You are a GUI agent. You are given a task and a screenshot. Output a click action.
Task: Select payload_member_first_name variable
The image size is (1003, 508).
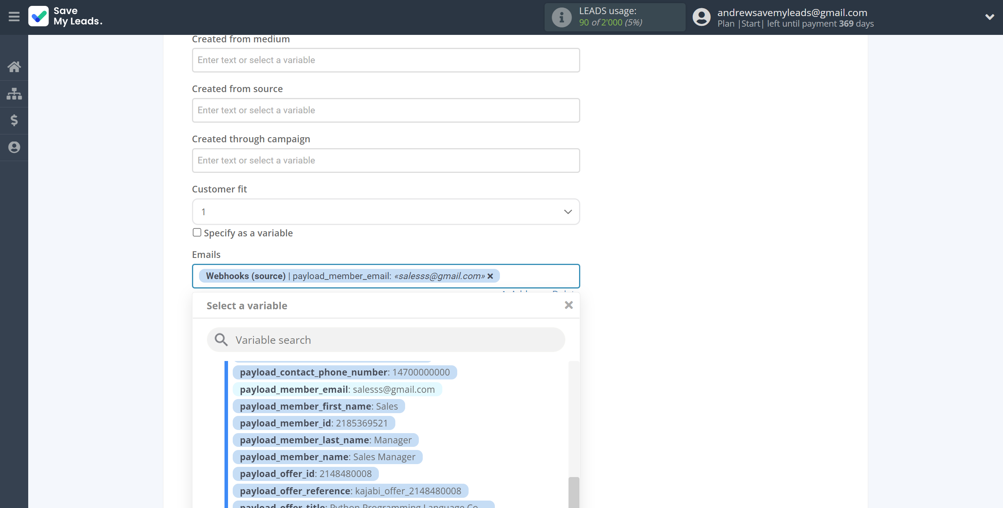319,406
